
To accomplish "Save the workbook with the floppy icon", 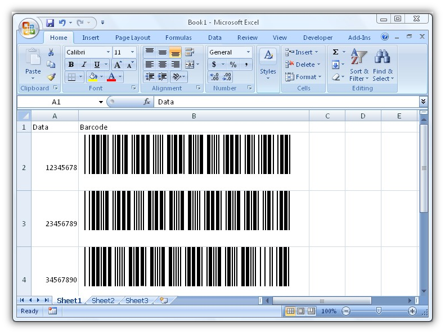I will (50, 22).
